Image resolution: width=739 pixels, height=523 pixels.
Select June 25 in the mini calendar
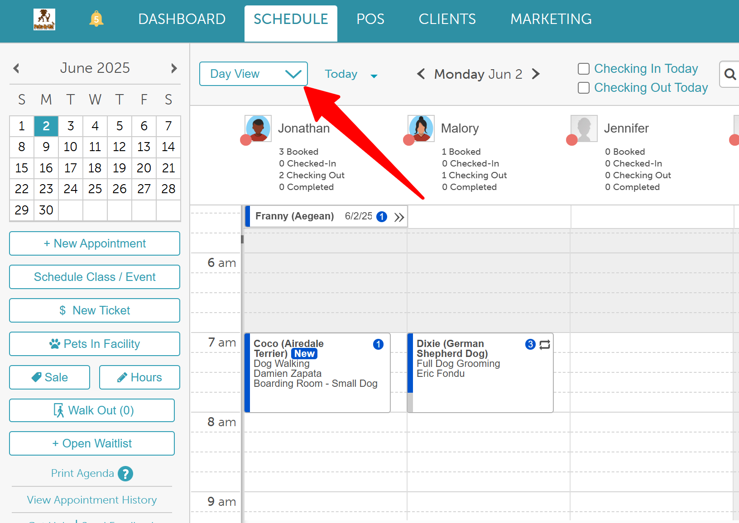[95, 189]
